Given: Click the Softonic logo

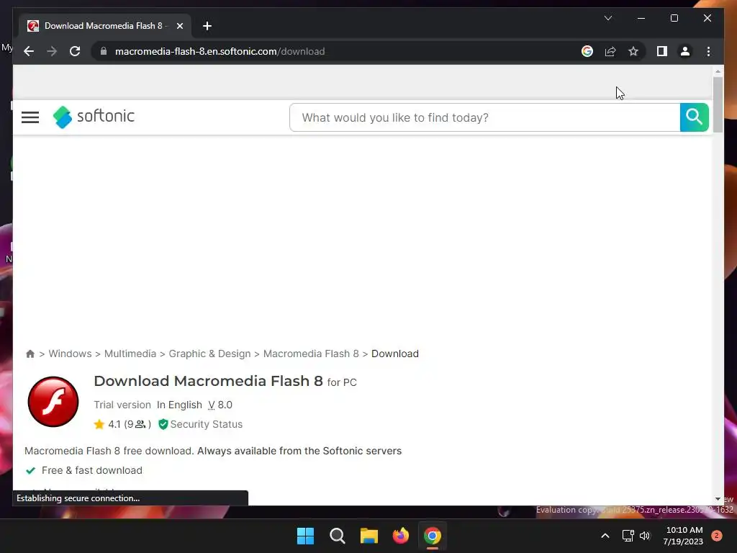Looking at the screenshot, I should click(x=94, y=117).
